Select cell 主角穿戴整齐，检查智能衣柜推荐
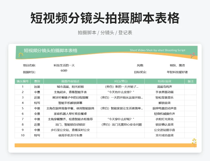 click(x=70, y=119)
